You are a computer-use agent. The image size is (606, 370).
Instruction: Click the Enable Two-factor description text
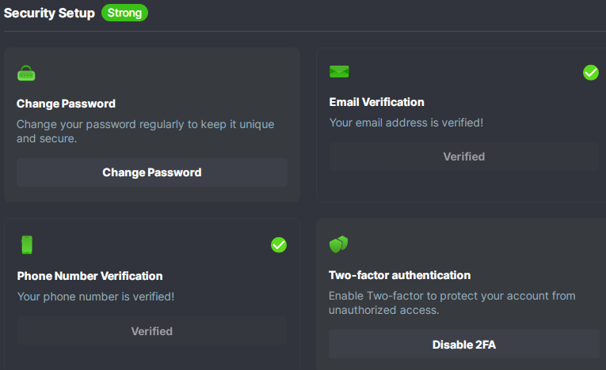pyautogui.click(x=452, y=303)
